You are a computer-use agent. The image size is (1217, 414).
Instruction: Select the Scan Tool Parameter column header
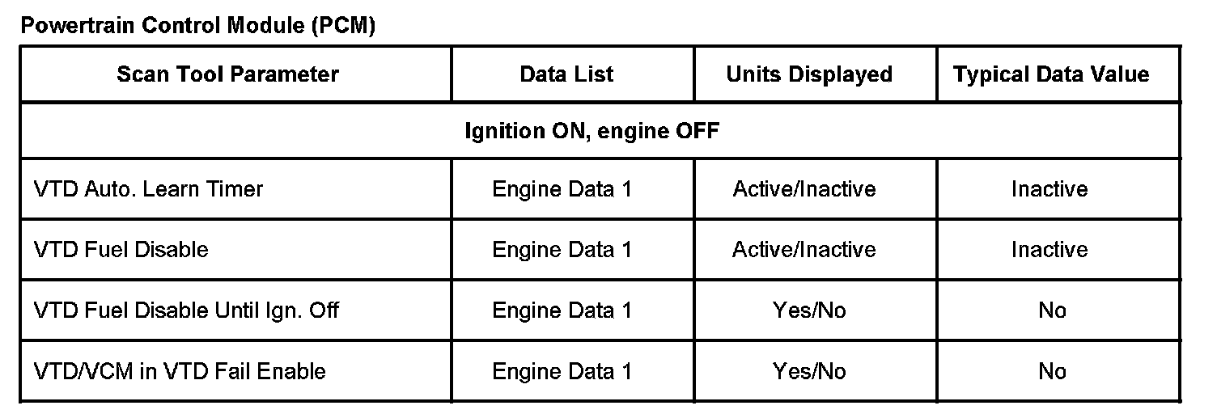click(227, 74)
